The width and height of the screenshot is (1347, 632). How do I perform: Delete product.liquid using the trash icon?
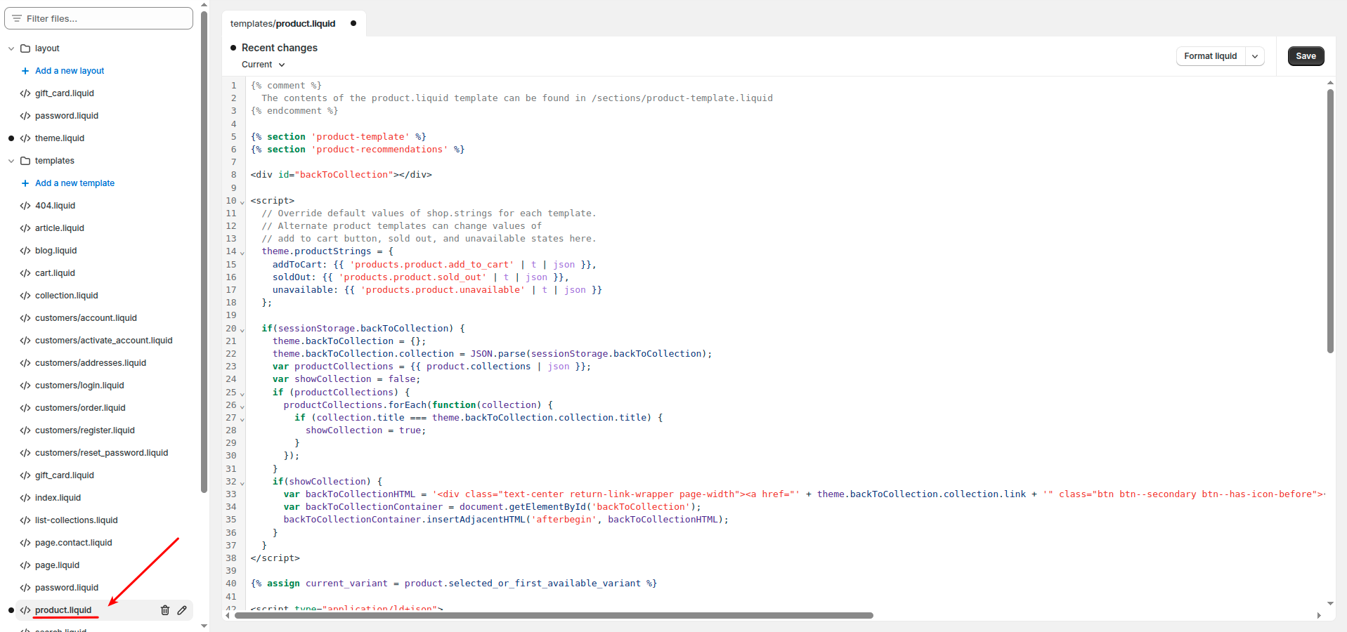(x=165, y=610)
